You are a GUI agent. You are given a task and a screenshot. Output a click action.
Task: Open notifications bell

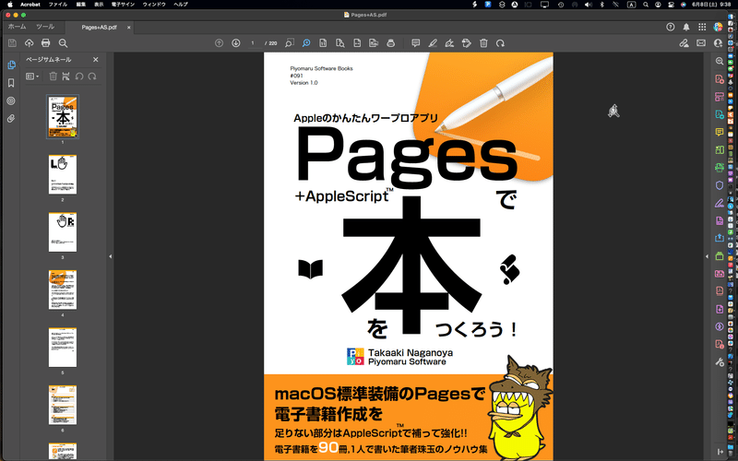click(x=686, y=28)
